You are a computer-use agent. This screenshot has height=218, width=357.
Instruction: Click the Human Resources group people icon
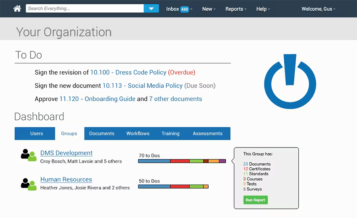29,184
